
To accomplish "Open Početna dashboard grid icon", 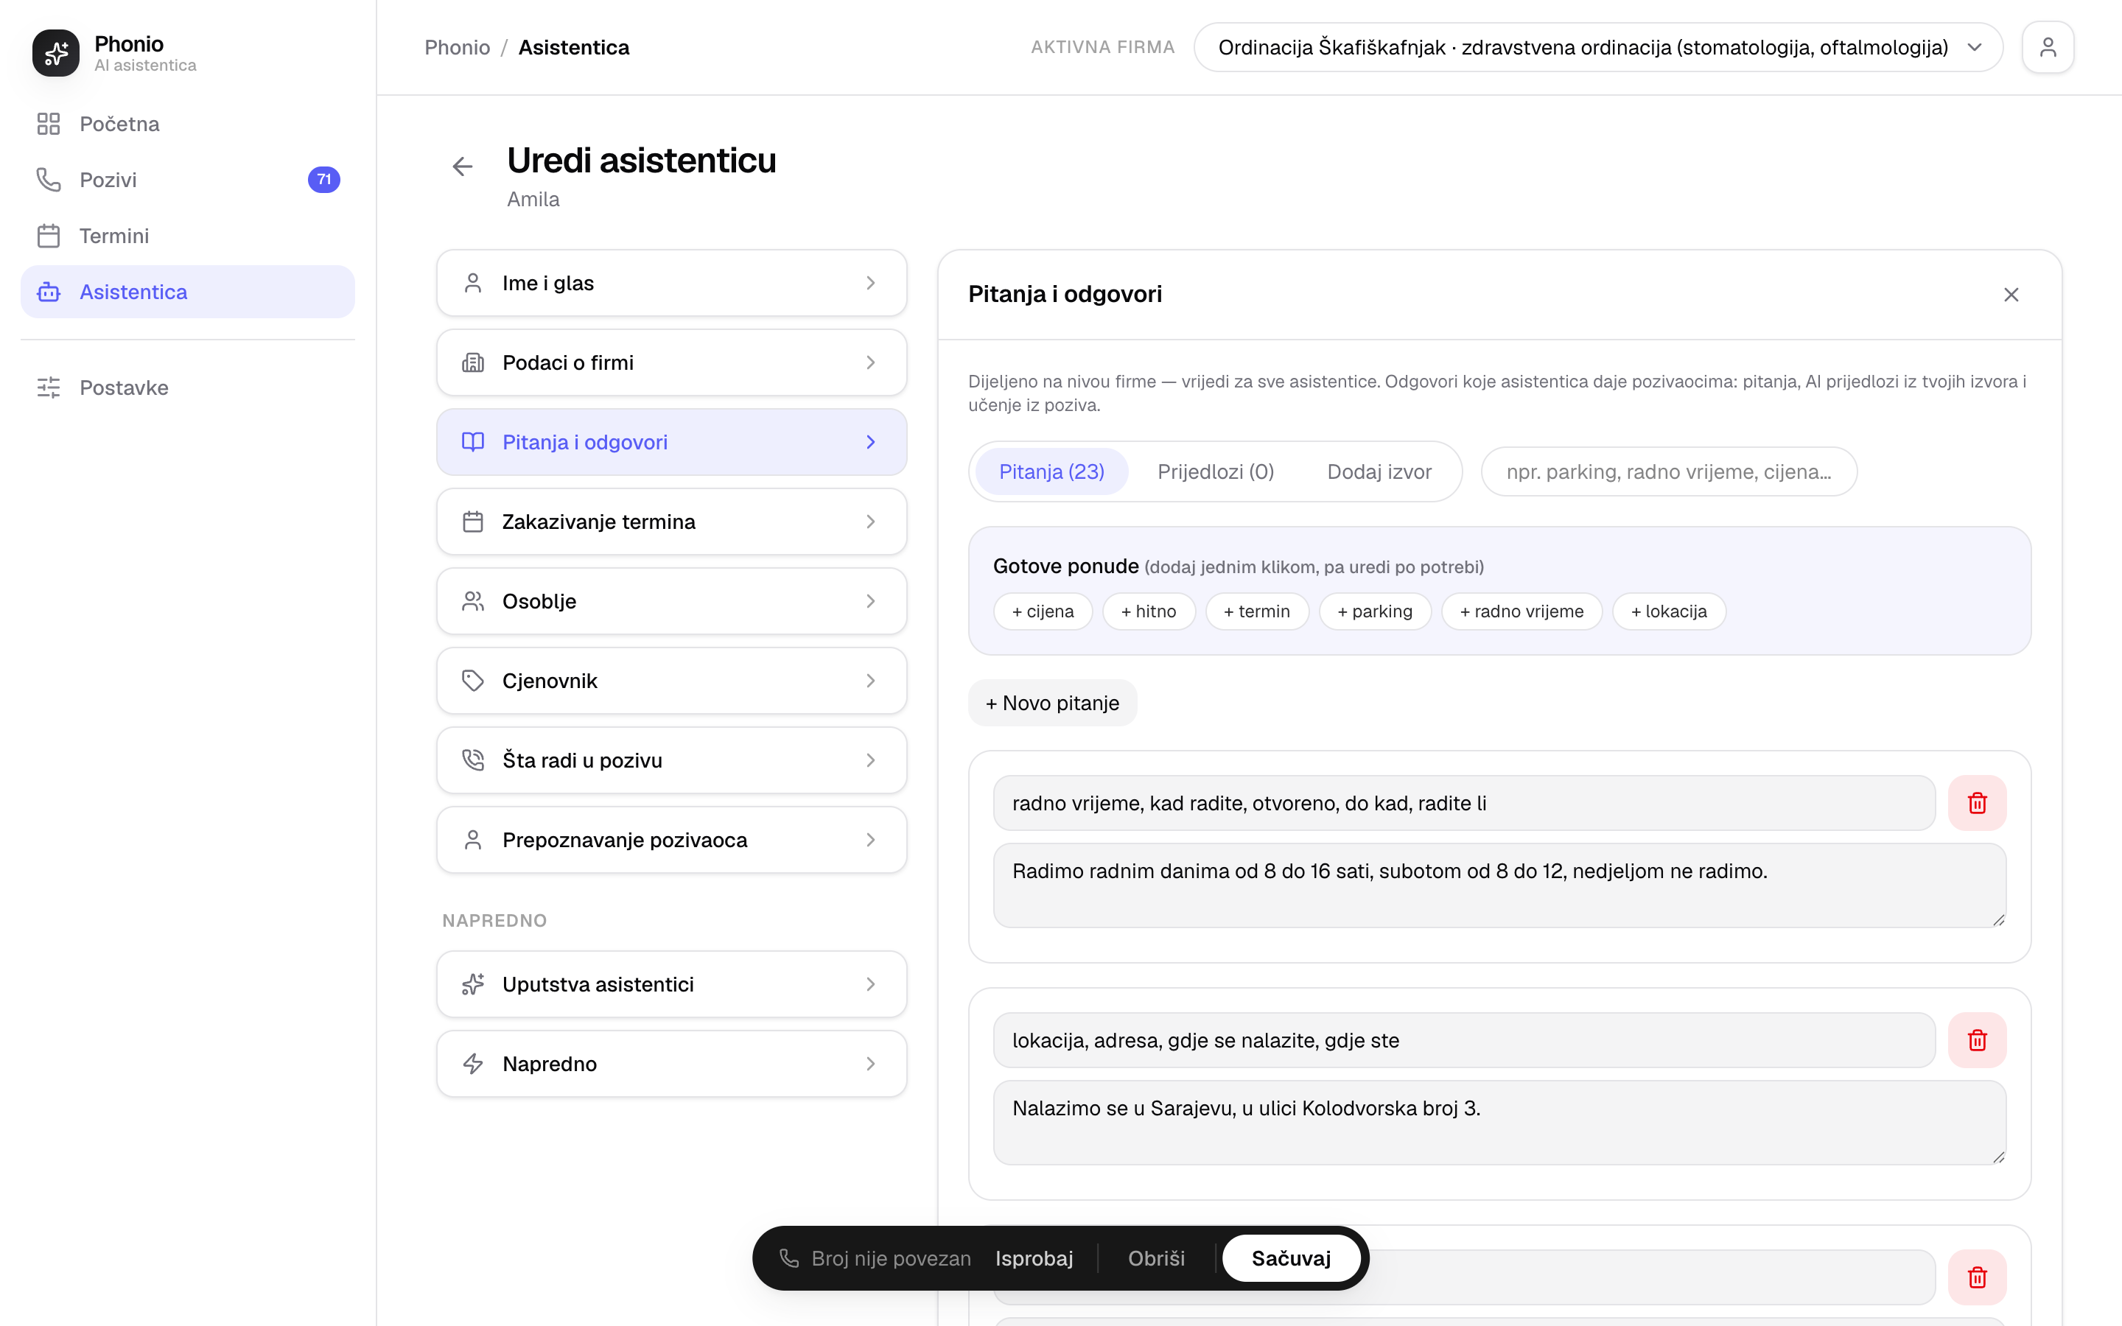I will [48, 124].
